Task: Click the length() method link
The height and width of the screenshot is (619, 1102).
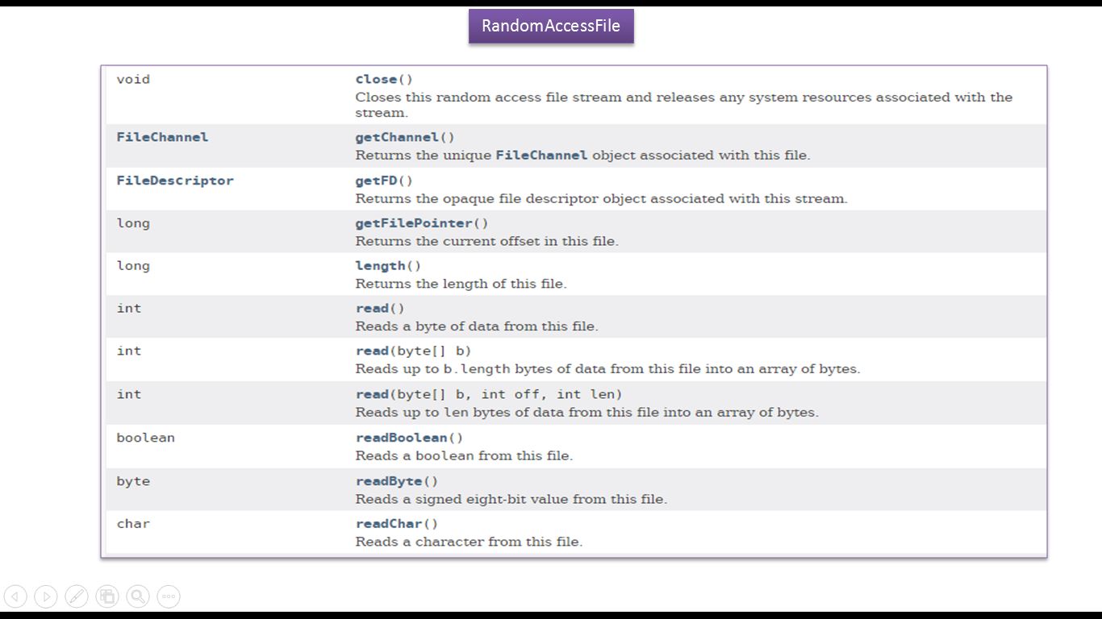Action: coord(380,266)
